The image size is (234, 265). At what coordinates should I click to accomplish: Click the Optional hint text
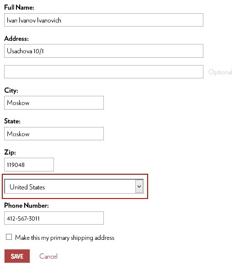pos(220,72)
